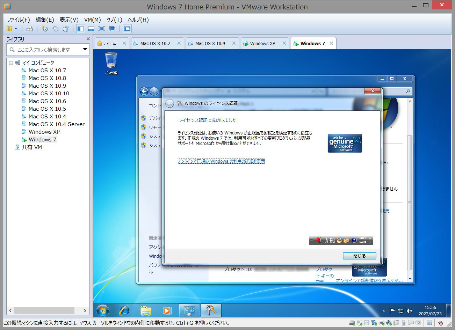The height and width of the screenshot is (330, 455).
Task: Open the power options dropdown arrow beside pause
Action: (x=16, y=29)
